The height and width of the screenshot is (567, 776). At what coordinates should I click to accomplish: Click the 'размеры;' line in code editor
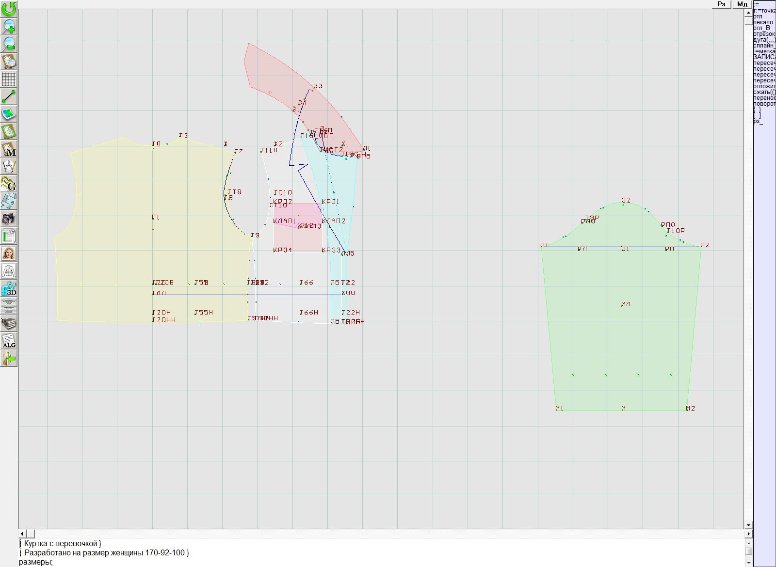pos(36,562)
